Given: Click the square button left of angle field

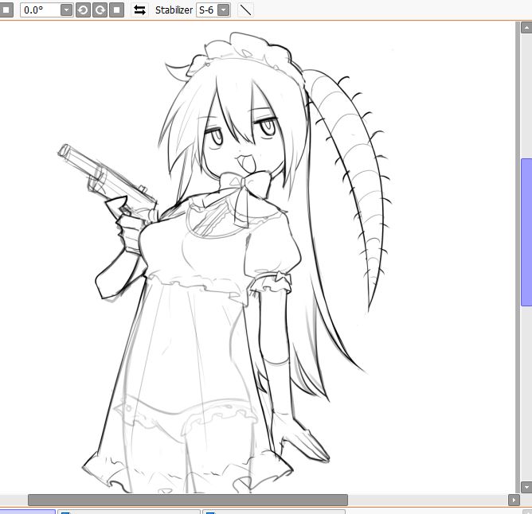Looking at the screenshot, I should click(x=6, y=10).
